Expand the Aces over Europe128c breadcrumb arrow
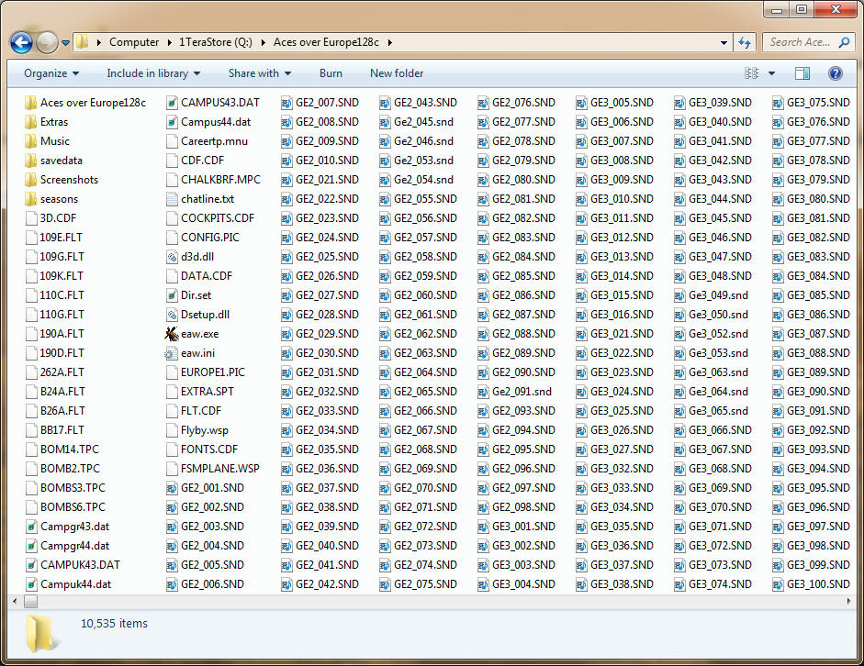The image size is (864, 666). click(389, 42)
